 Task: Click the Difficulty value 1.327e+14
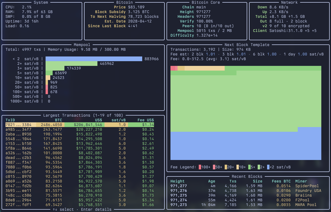207,35
